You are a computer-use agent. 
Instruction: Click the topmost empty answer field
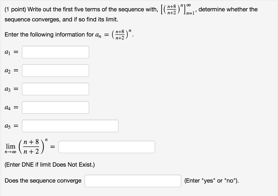point(55,52)
